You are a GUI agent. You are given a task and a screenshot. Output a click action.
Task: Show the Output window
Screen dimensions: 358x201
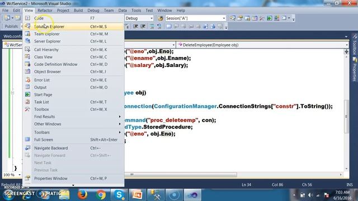[x=73, y=87]
